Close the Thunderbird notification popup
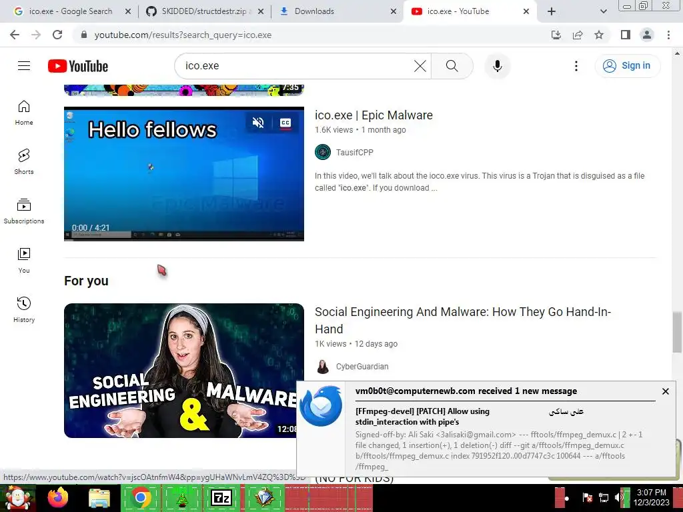683x512 pixels. click(x=665, y=391)
